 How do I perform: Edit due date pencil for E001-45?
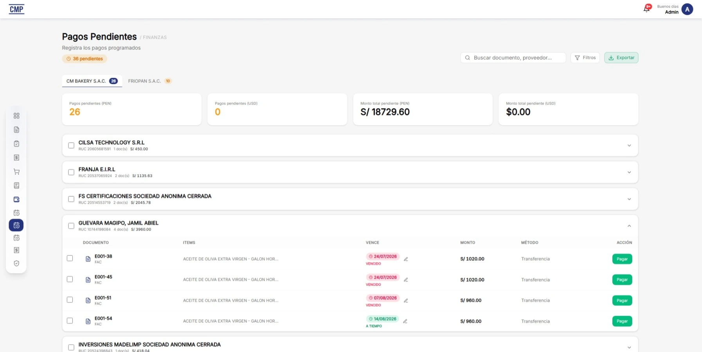click(x=406, y=280)
